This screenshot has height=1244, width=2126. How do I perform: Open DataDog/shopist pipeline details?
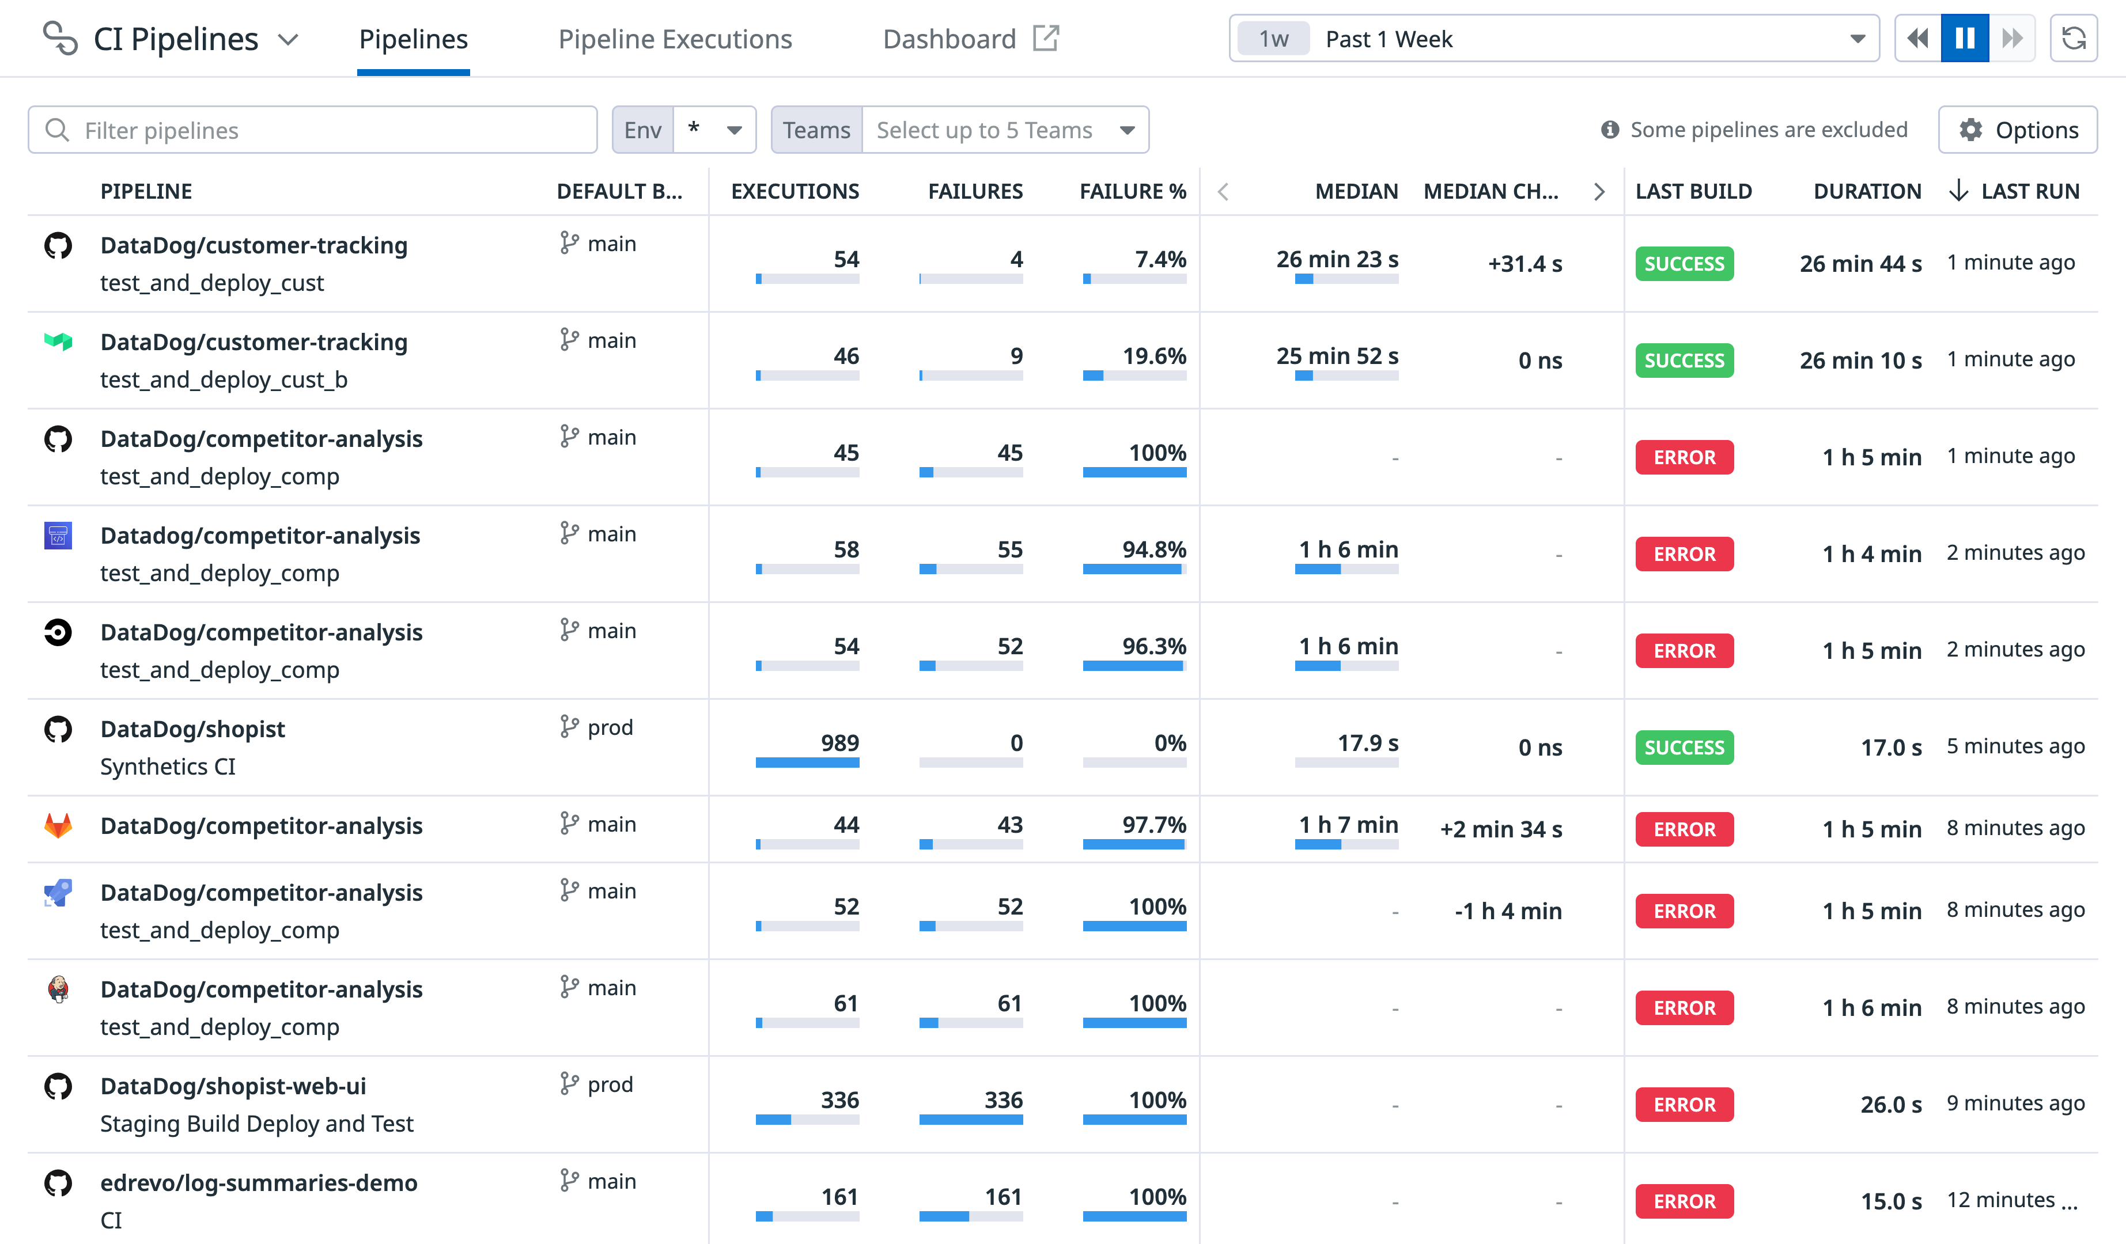pos(192,729)
